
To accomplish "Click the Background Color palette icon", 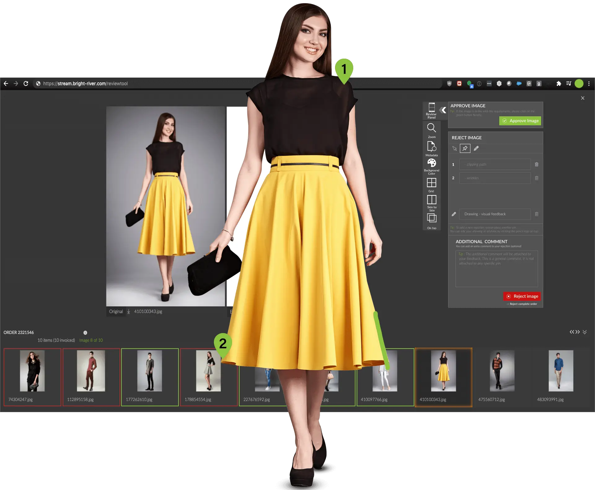I will coord(431,163).
